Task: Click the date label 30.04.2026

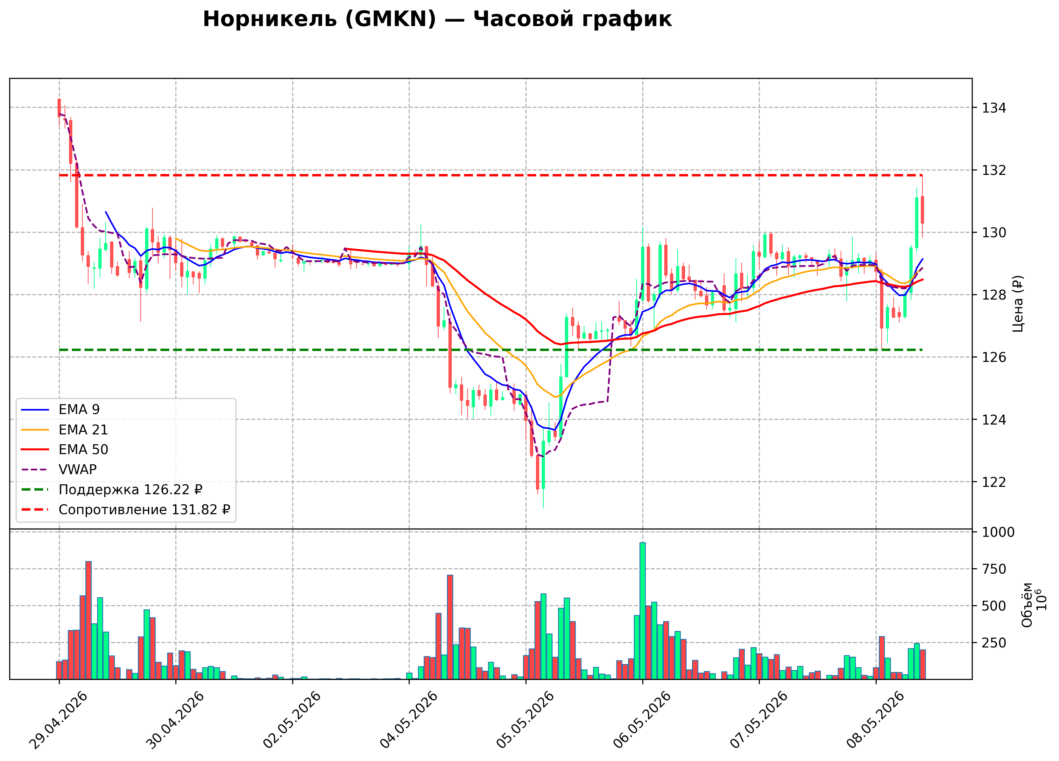Action: coord(175,720)
